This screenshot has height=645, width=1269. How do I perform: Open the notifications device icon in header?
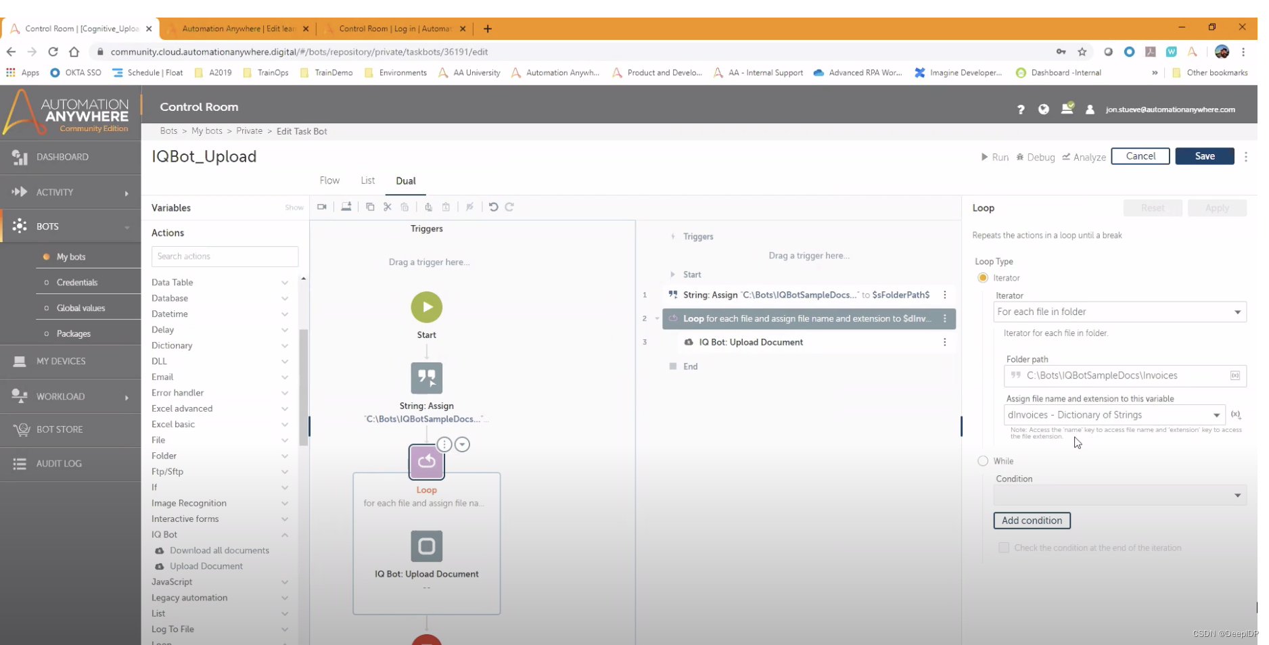click(x=1067, y=108)
